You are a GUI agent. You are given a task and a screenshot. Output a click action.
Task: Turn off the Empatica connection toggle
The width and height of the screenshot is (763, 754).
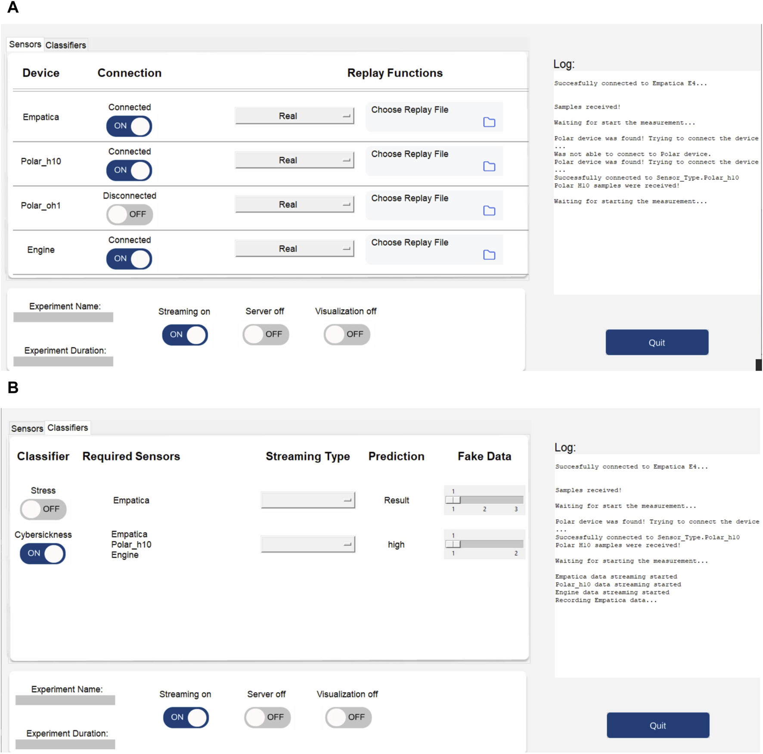129,126
